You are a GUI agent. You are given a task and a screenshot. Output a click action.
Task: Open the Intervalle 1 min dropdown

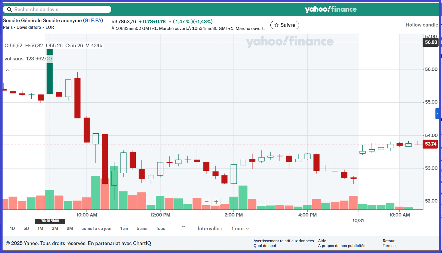[x=240, y=228]
